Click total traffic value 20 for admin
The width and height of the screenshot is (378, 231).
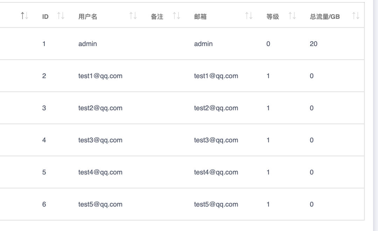313,44
